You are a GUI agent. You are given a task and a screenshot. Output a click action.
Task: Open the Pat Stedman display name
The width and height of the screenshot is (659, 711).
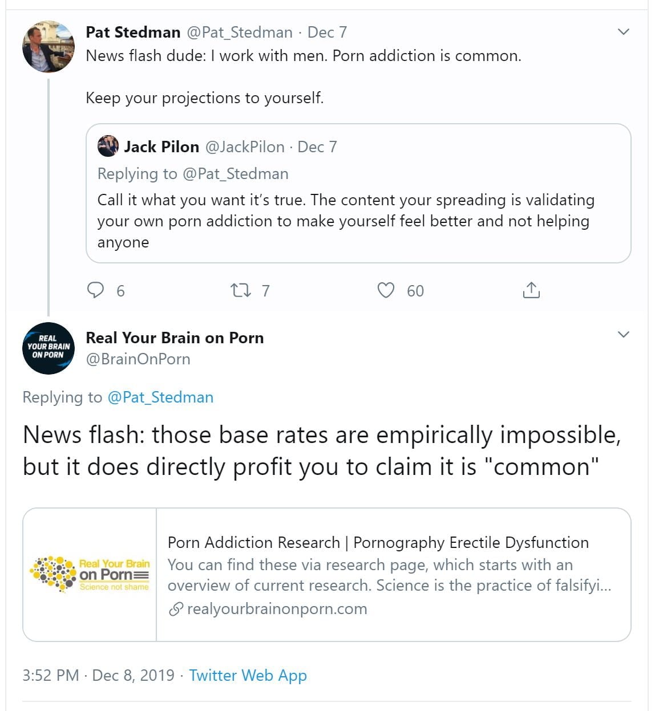(x=133, y=32)
